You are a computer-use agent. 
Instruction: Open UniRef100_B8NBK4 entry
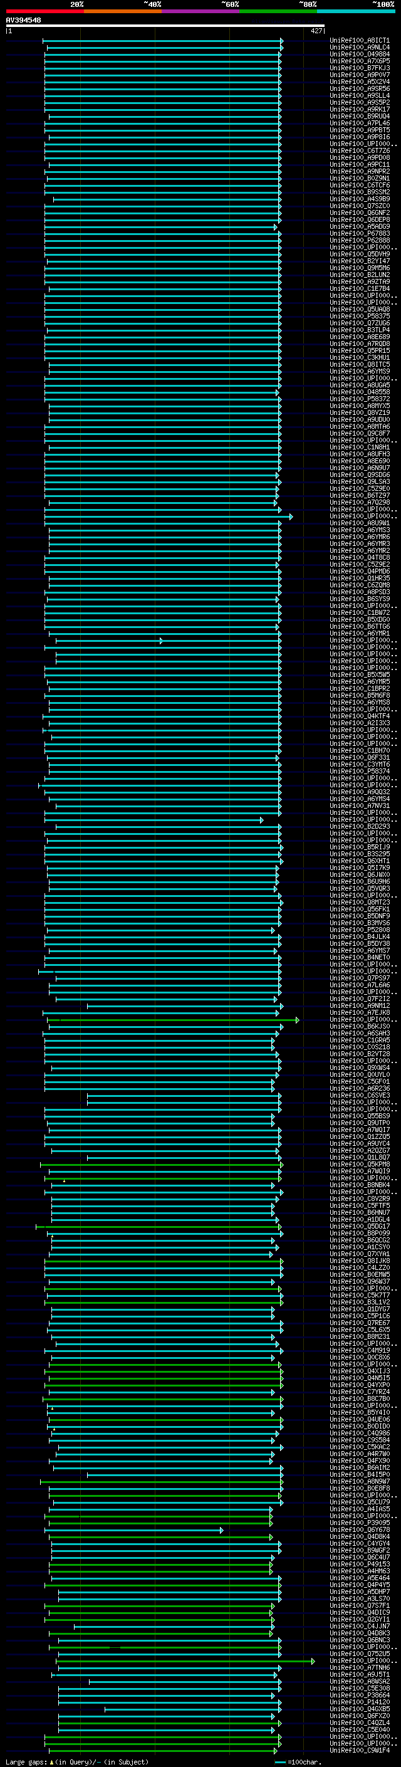pyautogui.click(x=360, y=1185)
